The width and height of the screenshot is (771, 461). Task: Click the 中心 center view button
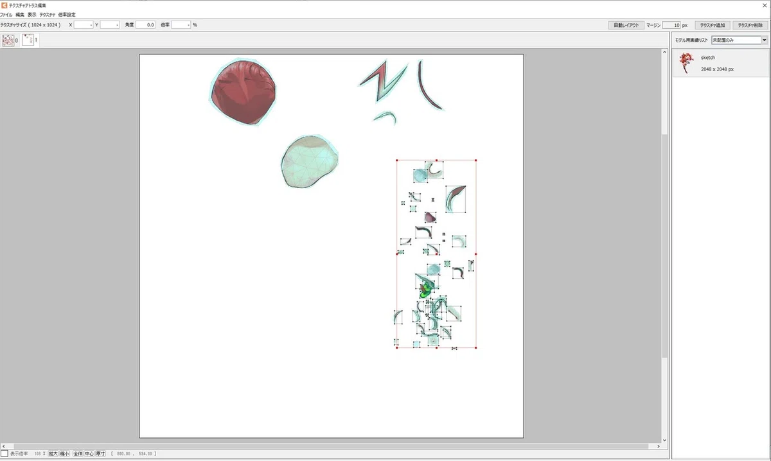(x=89, y=453)
